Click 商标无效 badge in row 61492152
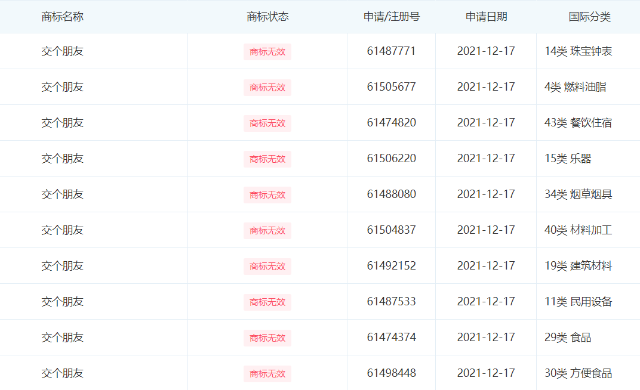The width and height of the screenshot is (640, 390). click(x=267, y=267)
